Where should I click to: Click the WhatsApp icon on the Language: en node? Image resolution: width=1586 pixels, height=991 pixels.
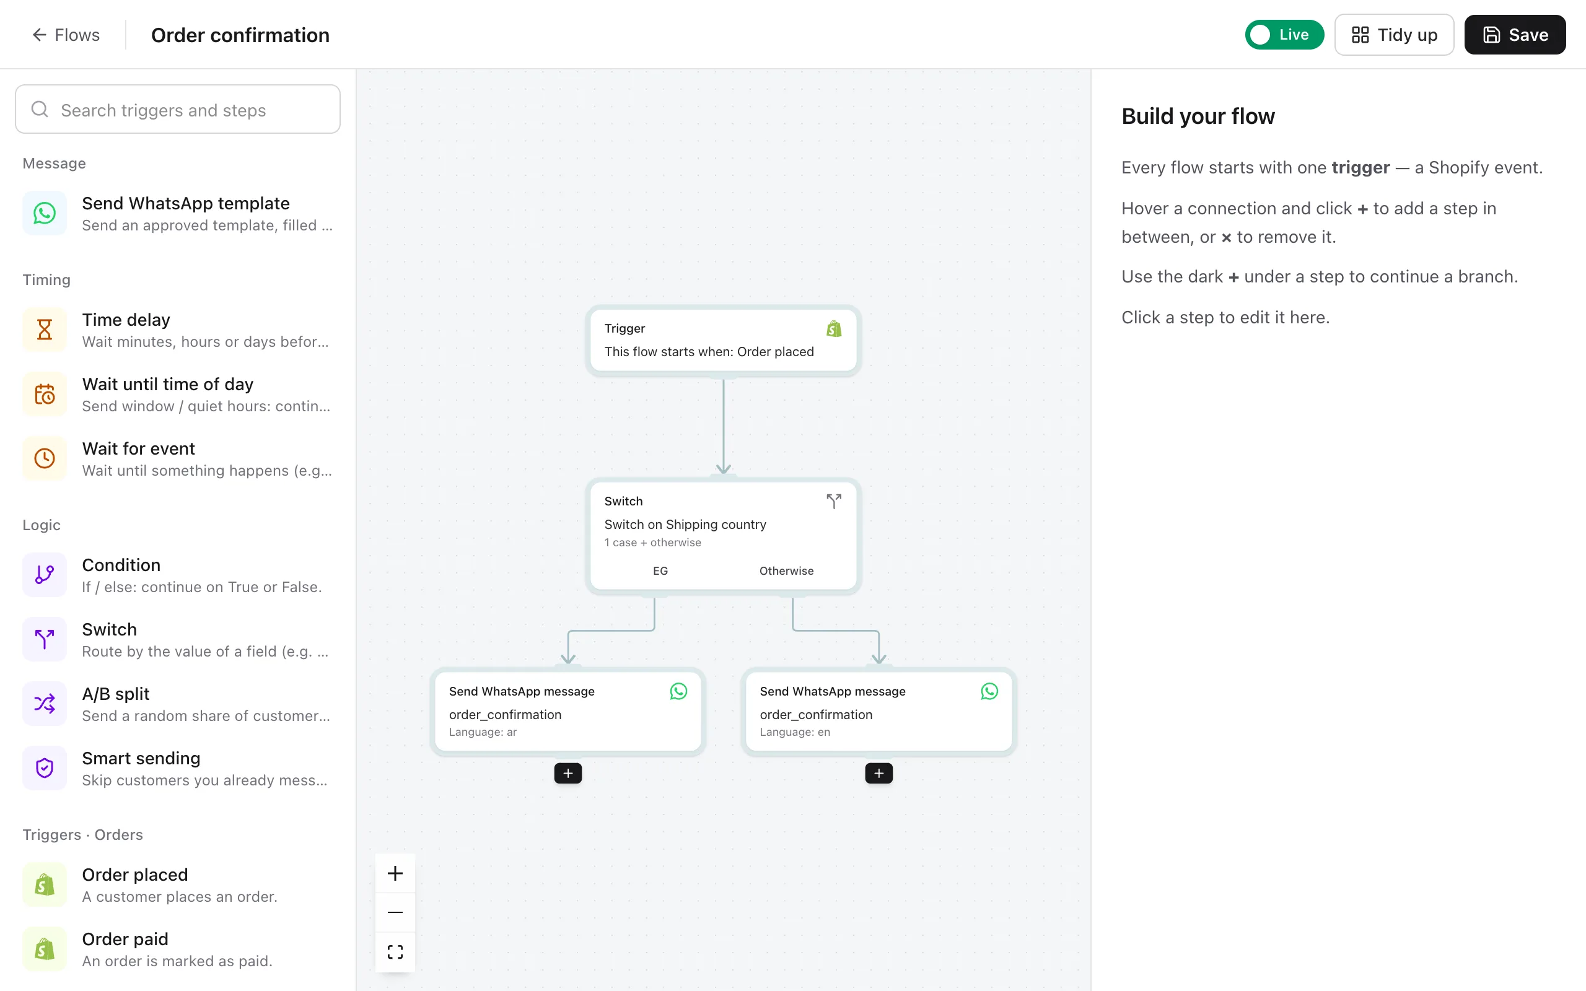pyautogui.click(x=989, y=691)
